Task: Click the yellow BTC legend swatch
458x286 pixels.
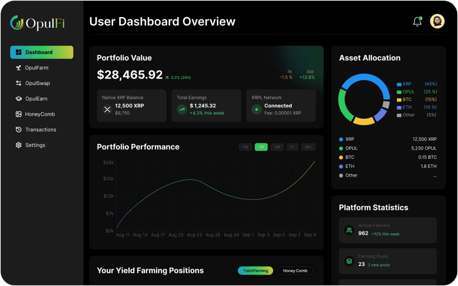Action: click(399, 100)
